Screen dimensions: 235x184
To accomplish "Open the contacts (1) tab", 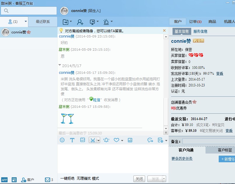I will 13,22.
